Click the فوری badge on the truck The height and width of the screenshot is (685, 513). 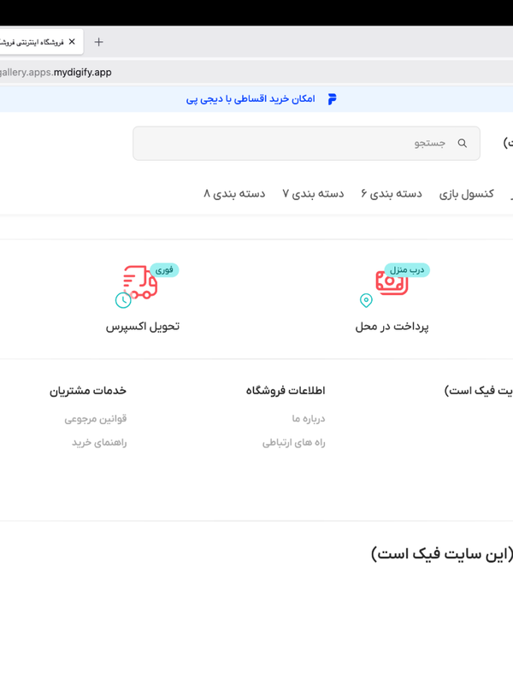(x=163, y=270)
